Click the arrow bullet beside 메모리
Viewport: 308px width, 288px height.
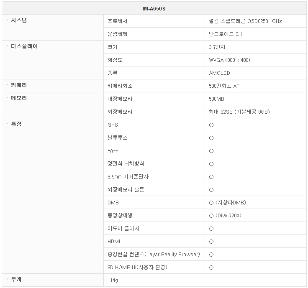7,97
